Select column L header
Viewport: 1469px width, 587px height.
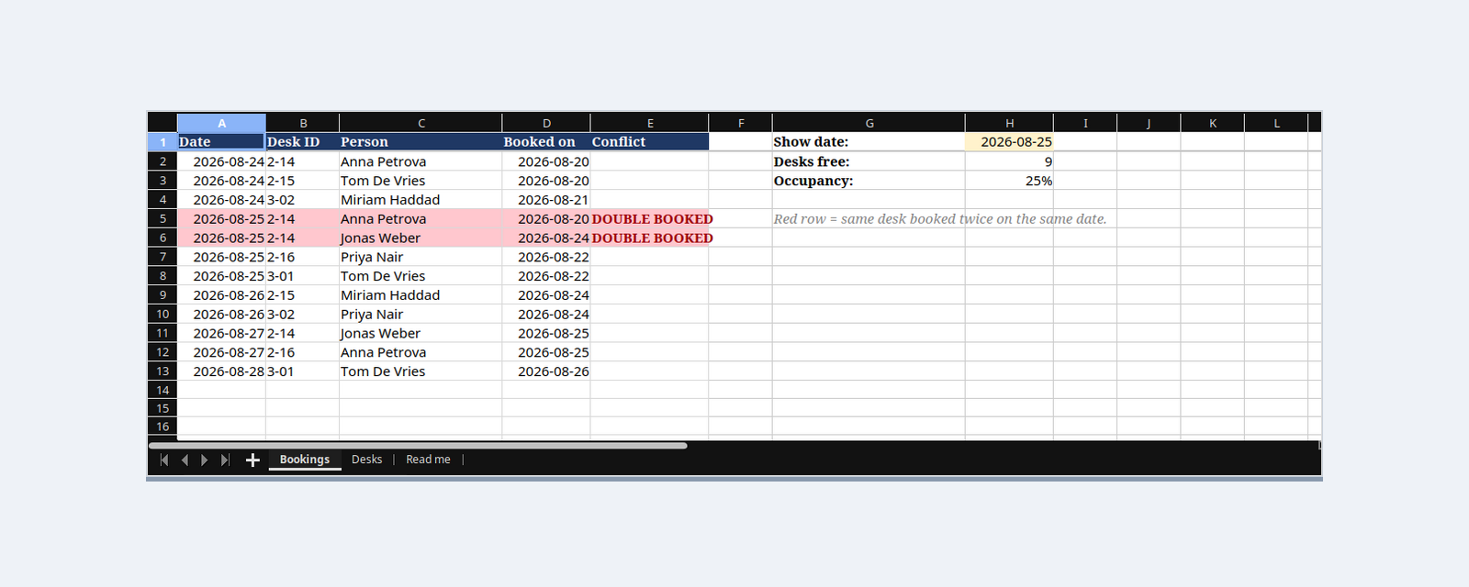click(1276, 123)
